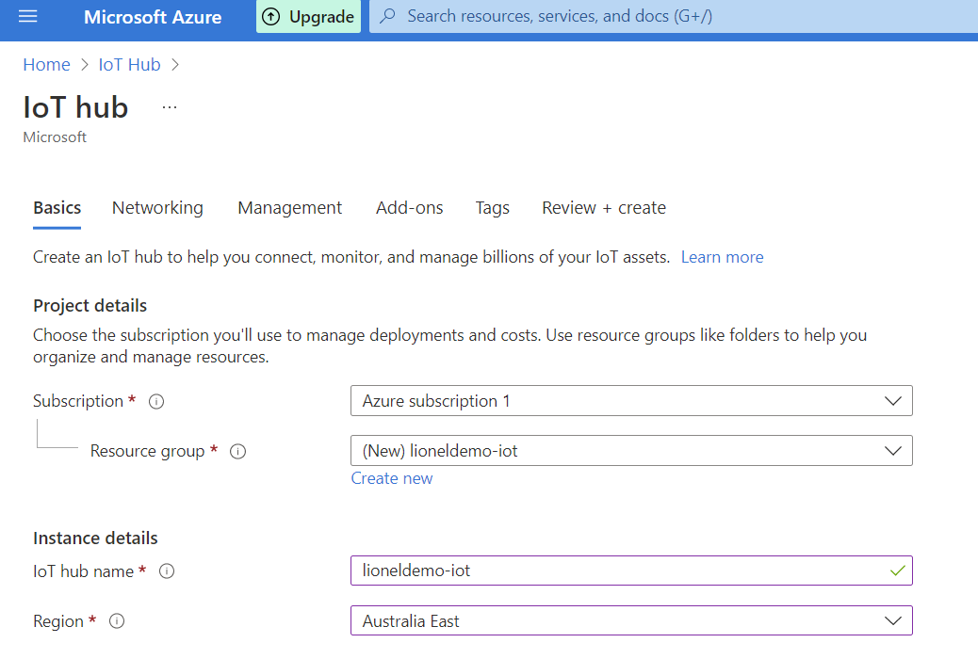Switch to the Networking tab
This screenshot has width=978, height=659.
pyautogui.click(x=157, y=207)
